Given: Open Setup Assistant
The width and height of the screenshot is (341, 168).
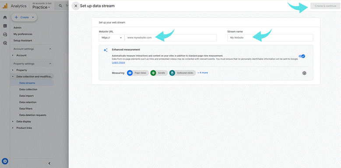Looking at the screenshot, I should [x=23, y=41].
